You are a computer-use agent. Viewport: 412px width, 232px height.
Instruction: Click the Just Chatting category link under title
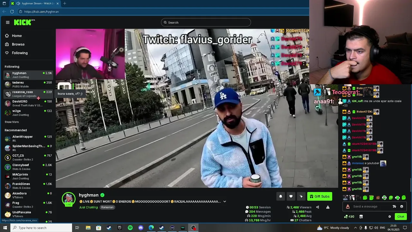click(89, 207)
